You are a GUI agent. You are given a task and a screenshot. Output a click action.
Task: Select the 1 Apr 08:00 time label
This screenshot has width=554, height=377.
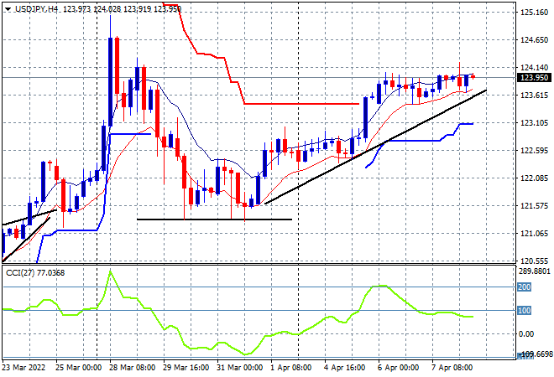click(290, 368)
